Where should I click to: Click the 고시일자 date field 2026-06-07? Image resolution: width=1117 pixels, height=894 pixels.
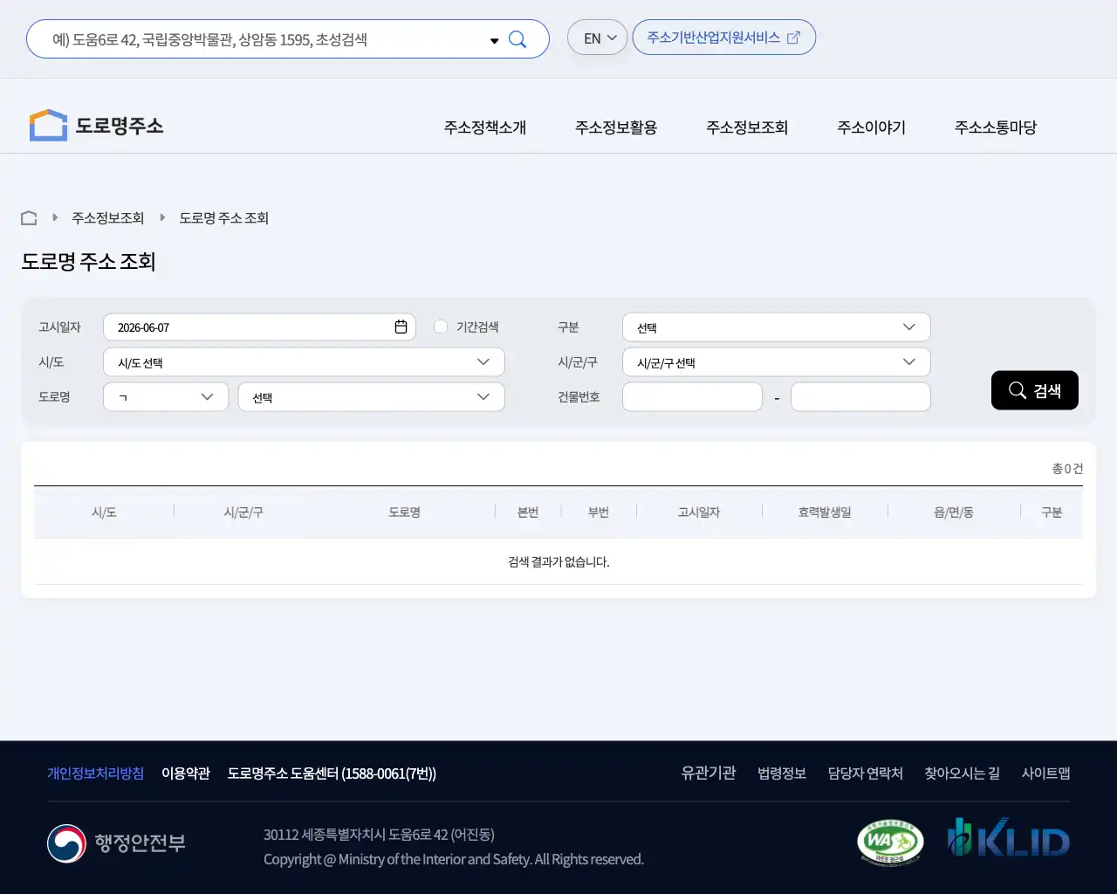coord(259,327)
